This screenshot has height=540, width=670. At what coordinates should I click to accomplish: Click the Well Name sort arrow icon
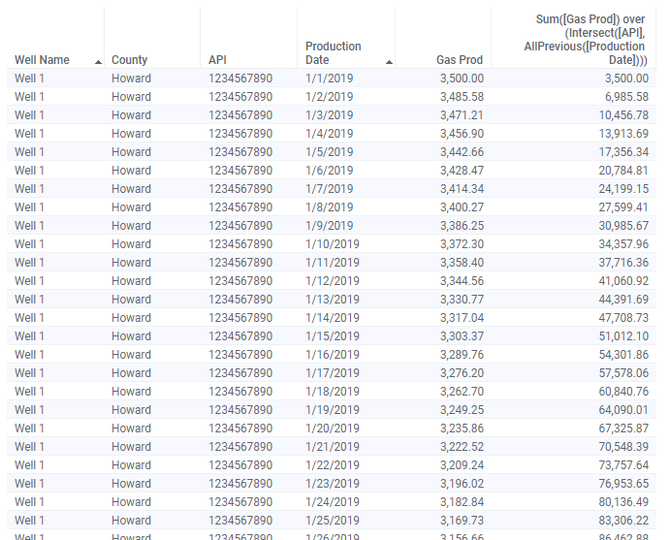tap(98, 62)
